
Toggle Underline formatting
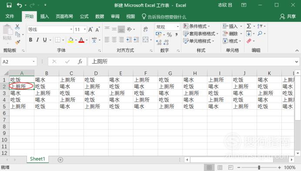click(45, 40)
